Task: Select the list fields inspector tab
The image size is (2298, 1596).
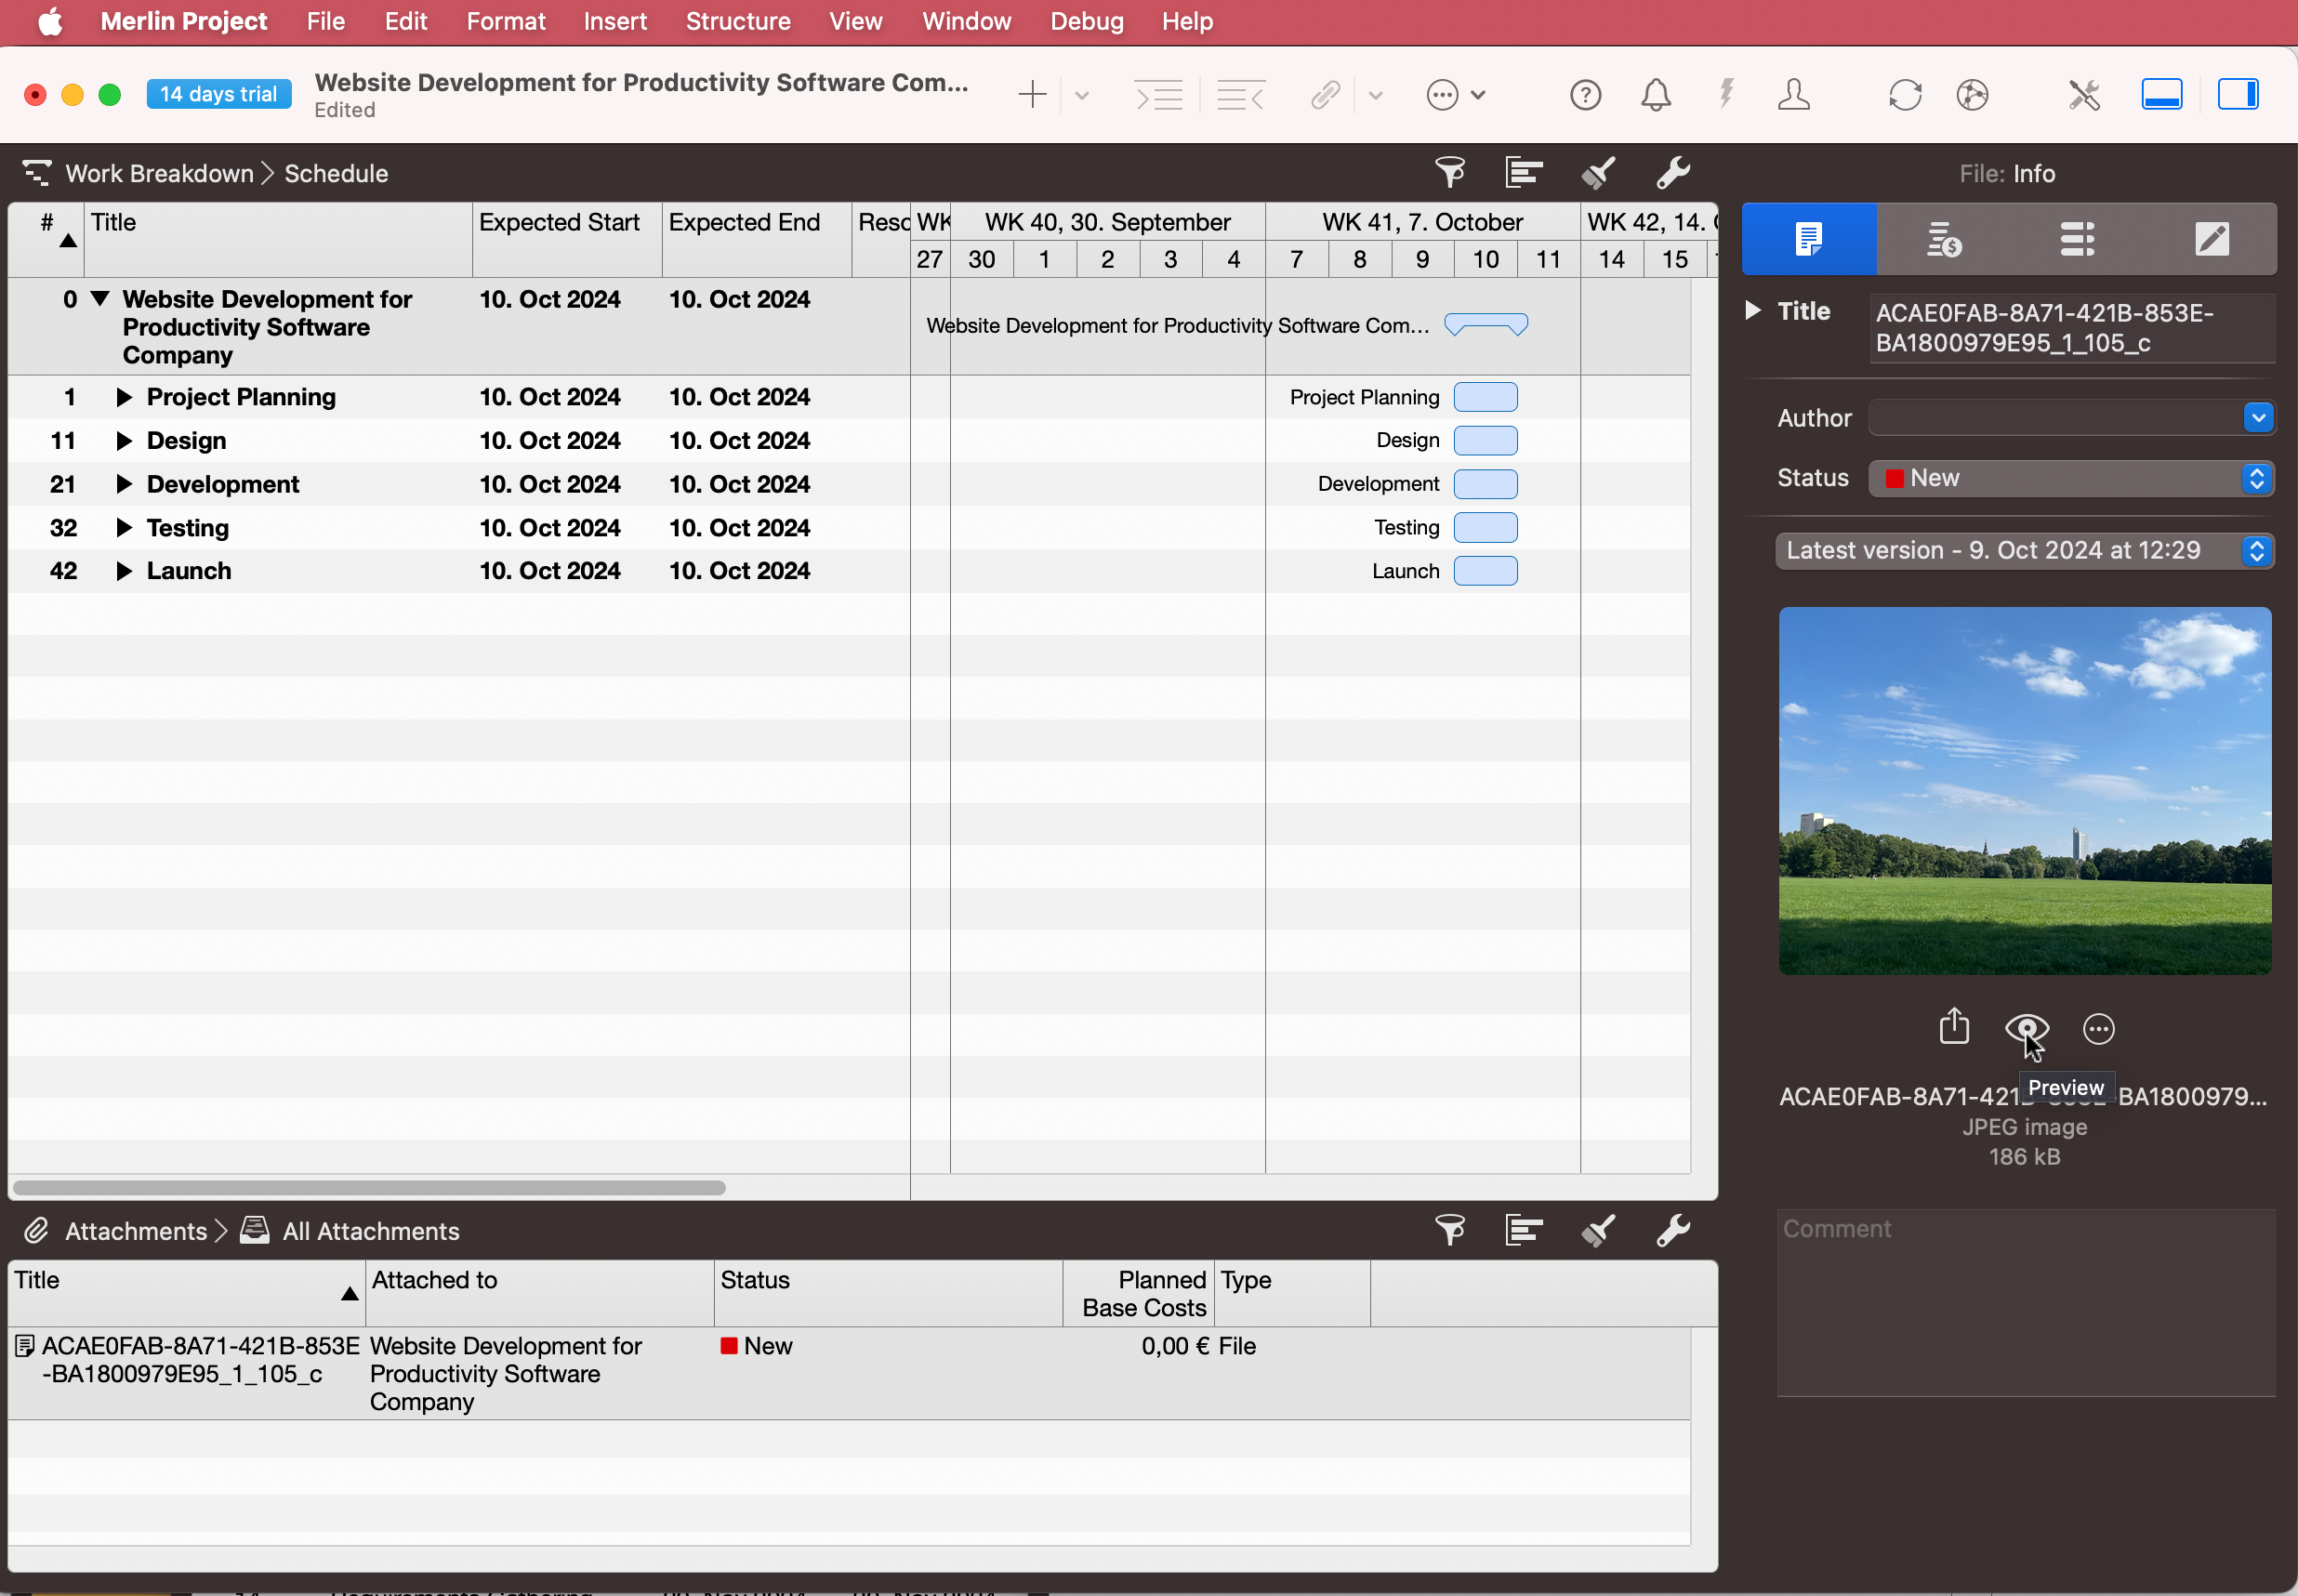Action: pyautogui.click(x=2077, y=239)
